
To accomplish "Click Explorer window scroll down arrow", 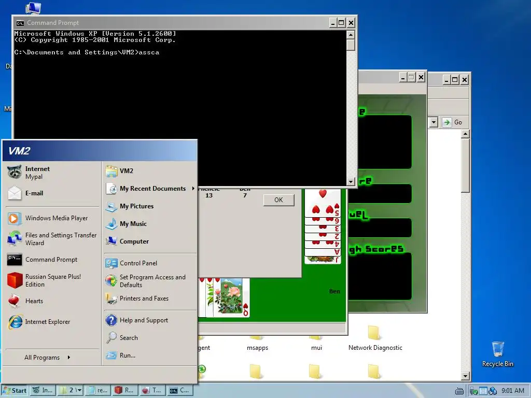I will pyautogui.click(x=465, y=376).
